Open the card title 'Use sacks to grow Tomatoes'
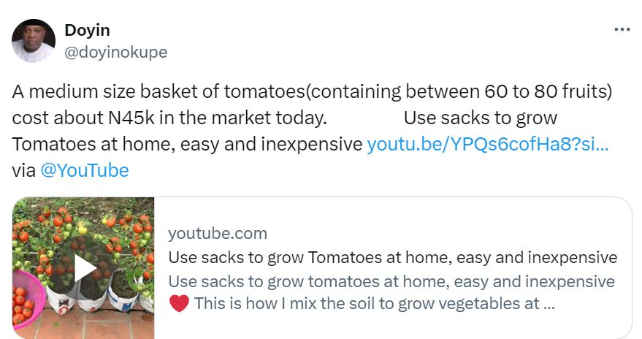 click(392, 257)
